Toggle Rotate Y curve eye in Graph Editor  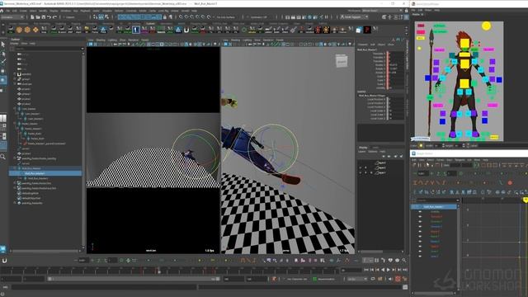pyautogui.click(x=420, y=237)
